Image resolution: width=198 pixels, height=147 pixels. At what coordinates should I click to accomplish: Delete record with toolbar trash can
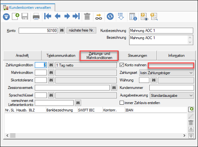(x=87, y=17)
